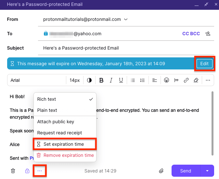Attach a file with the paperclip icon
The image size is (219, 179).
click(x=161, y=171)
